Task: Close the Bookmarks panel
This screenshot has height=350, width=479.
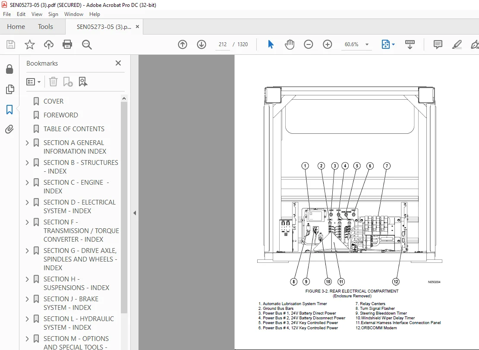Action: (x=118, y=63)
